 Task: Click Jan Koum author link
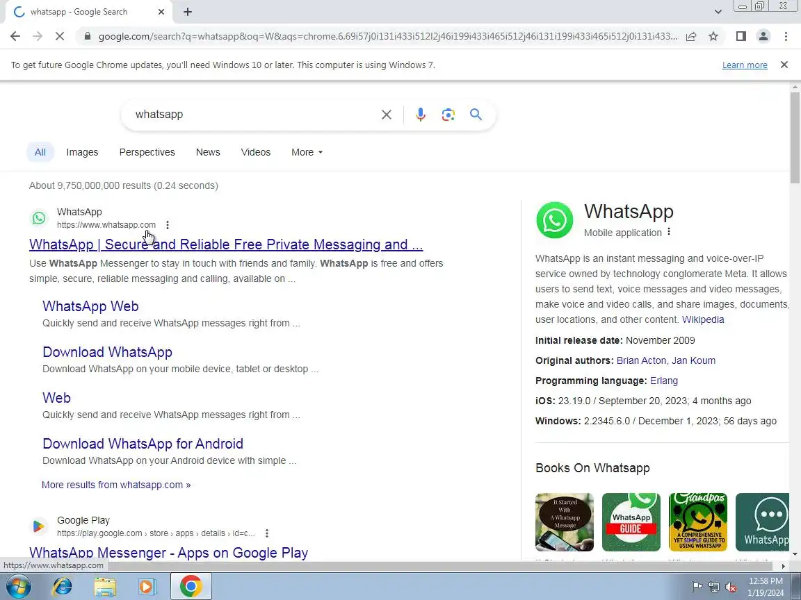coord(694,360)
